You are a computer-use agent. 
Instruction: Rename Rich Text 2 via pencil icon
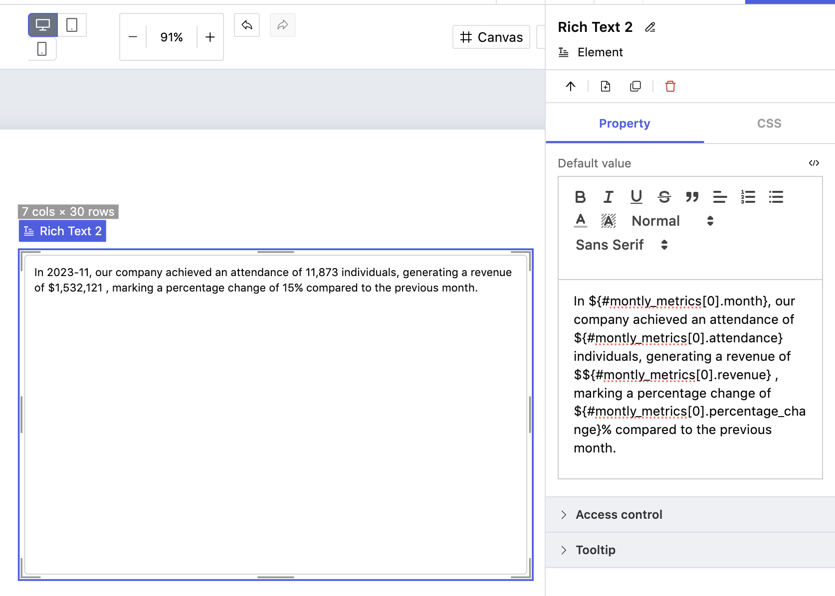tap(650, 27)
